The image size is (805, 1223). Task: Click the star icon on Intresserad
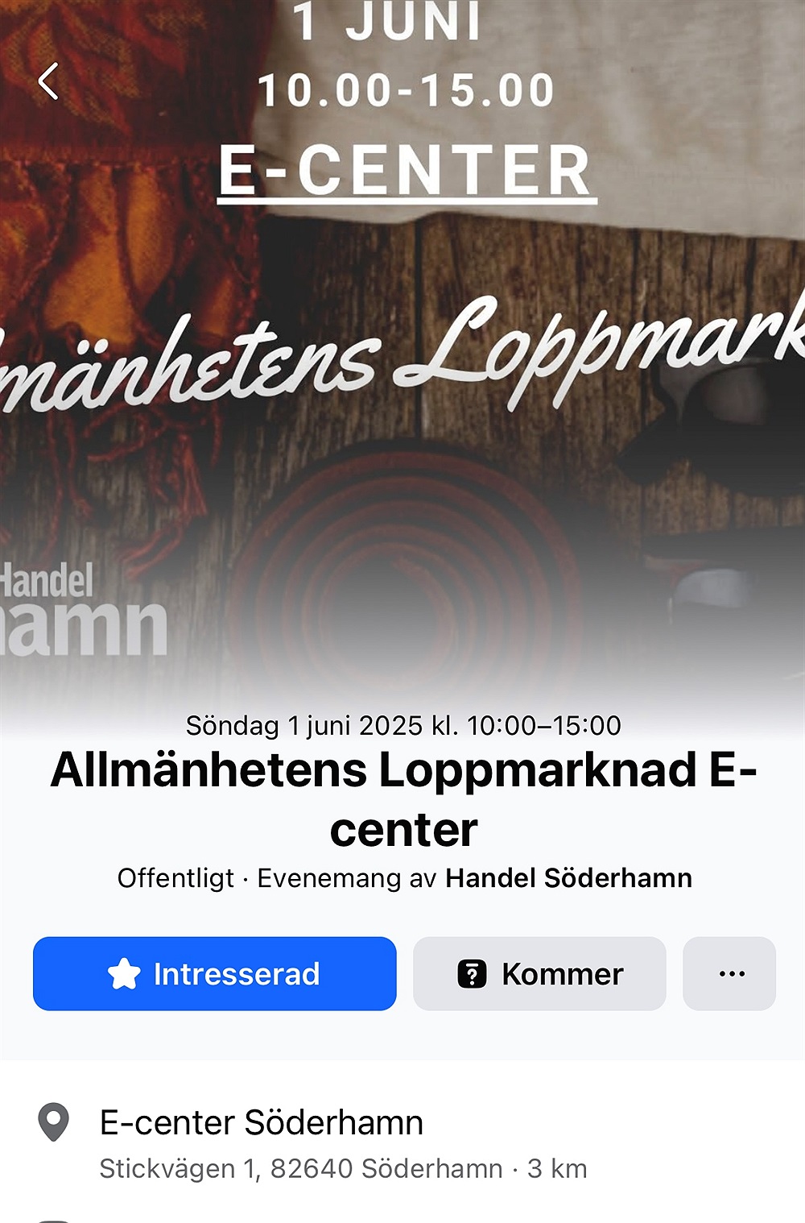pyautogui.click(x=124, y=974)
